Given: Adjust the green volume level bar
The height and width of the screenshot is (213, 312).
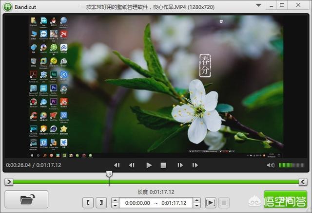Looking at the screenshot, I should (x=292, y=165).
